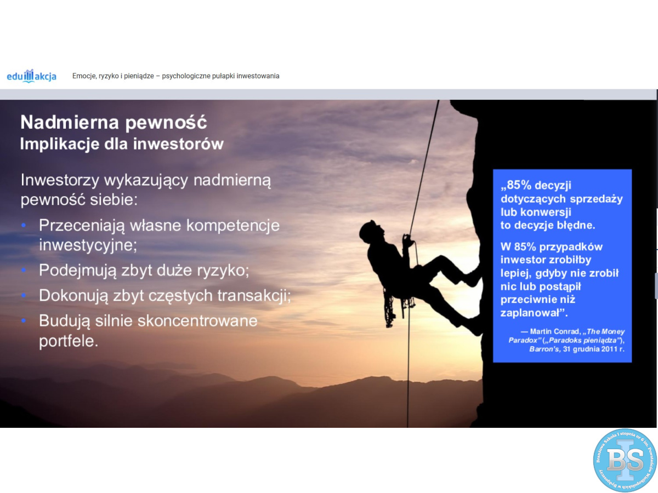Click the blue bullet dot before "Budują"
Screen dimensions: 658x493
coord(23,320)
